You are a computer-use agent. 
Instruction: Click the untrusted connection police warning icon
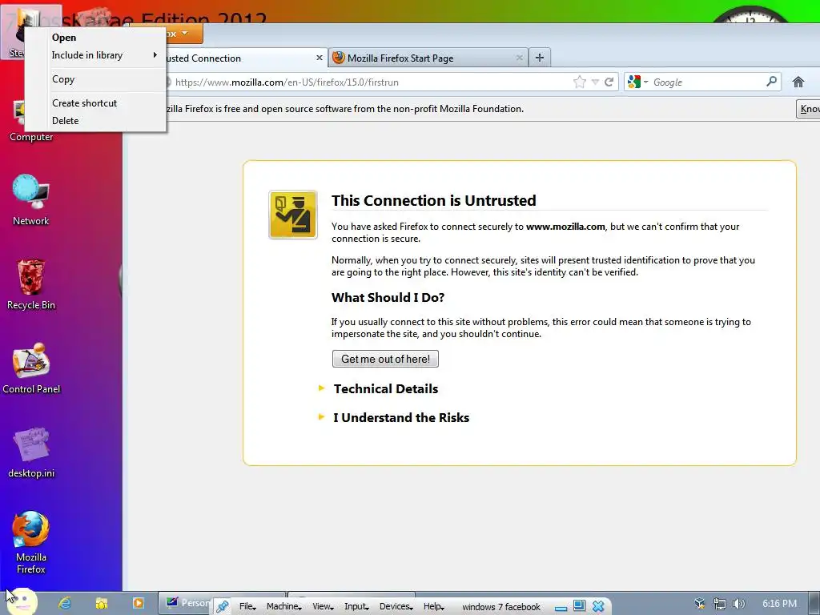coord(293,215)
